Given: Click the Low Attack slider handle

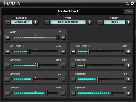Looking at the screenshot, I should [38, 65].
